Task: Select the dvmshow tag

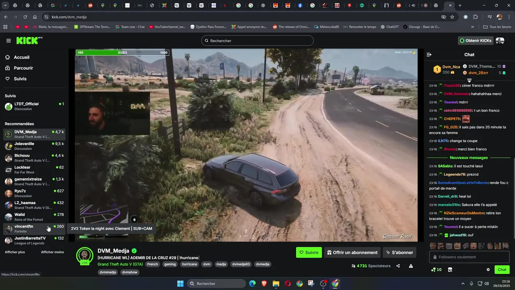Action: click(130, 272)
